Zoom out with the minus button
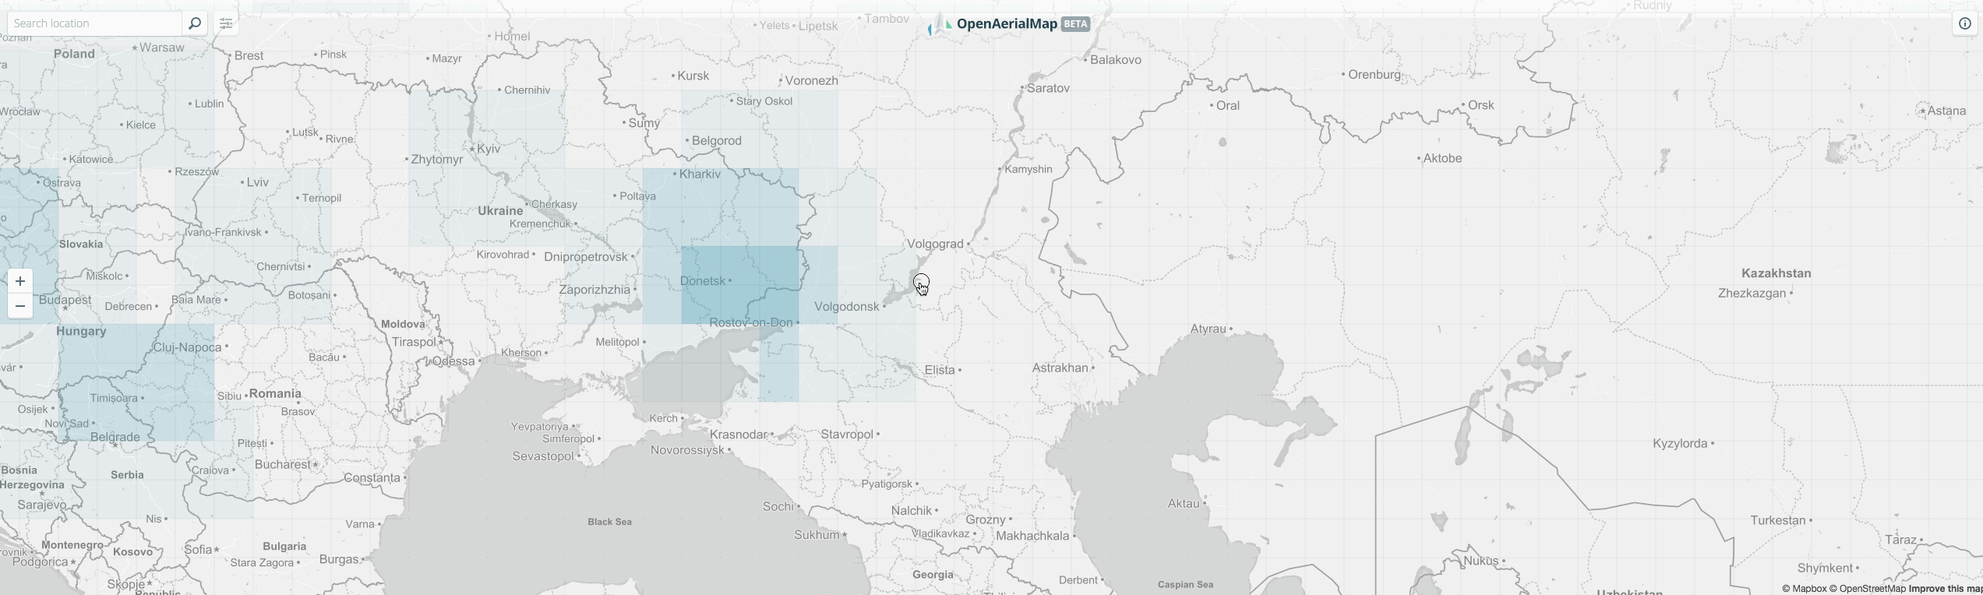This screenshot has width=1983, height=595. pyautogui.click(x=20, y=306)
